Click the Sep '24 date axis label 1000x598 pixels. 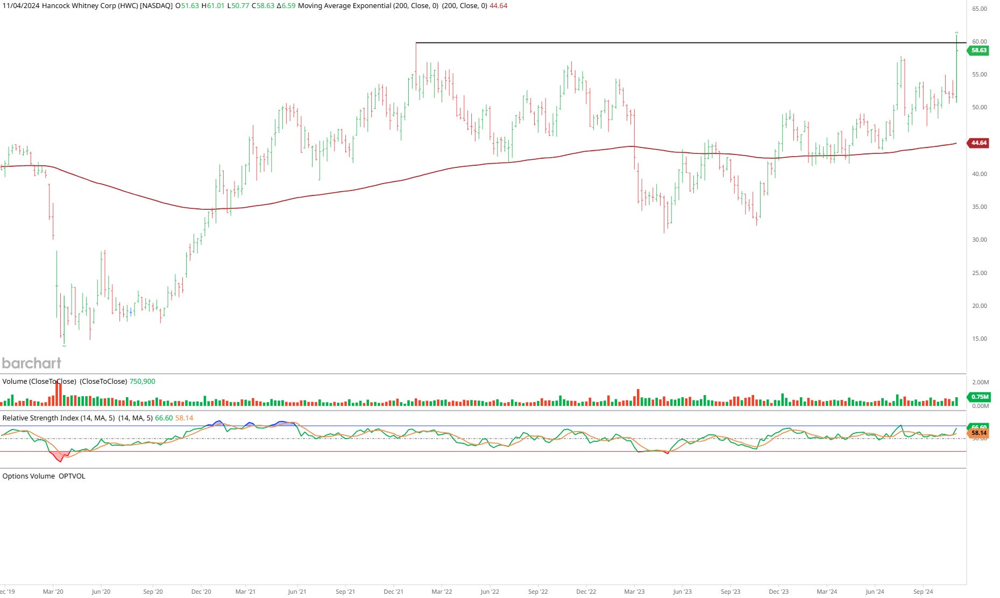click(923, 592)
